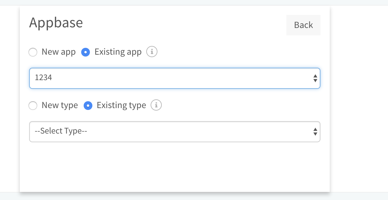Select the New app radio button
This screenshot has height=200, width=388.
click(x=33, y=52)
